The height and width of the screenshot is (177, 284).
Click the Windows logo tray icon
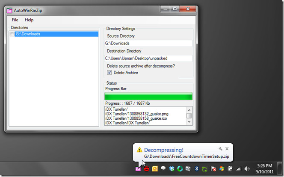click(222, 169)
